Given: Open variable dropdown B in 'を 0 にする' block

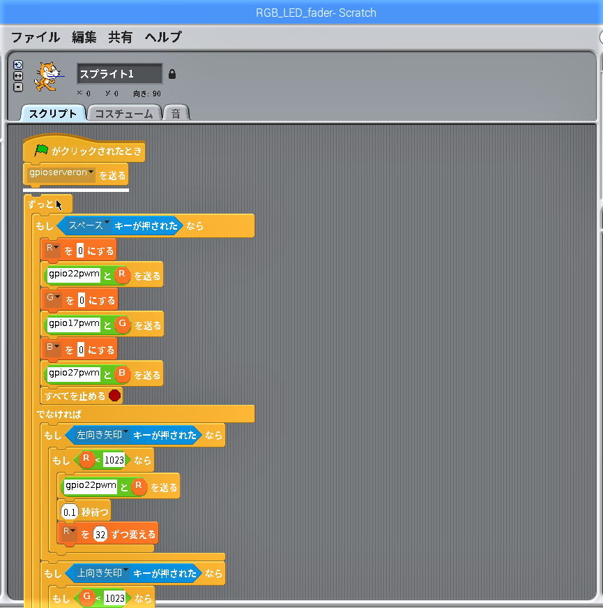Looking at the screenshot, I should 53,350.
